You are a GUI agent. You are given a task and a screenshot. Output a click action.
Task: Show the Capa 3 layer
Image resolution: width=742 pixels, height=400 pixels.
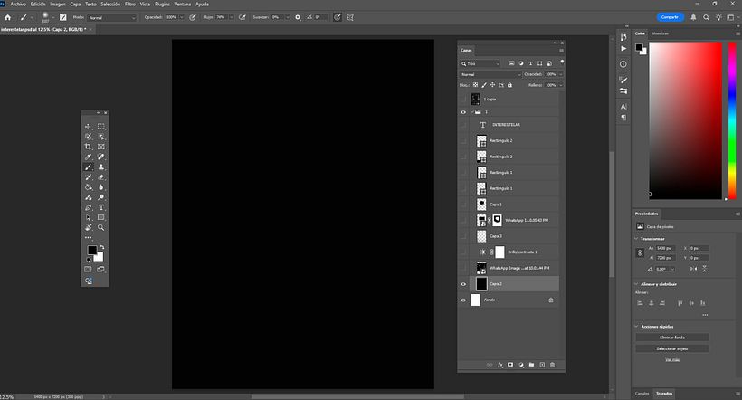(463, 236)
